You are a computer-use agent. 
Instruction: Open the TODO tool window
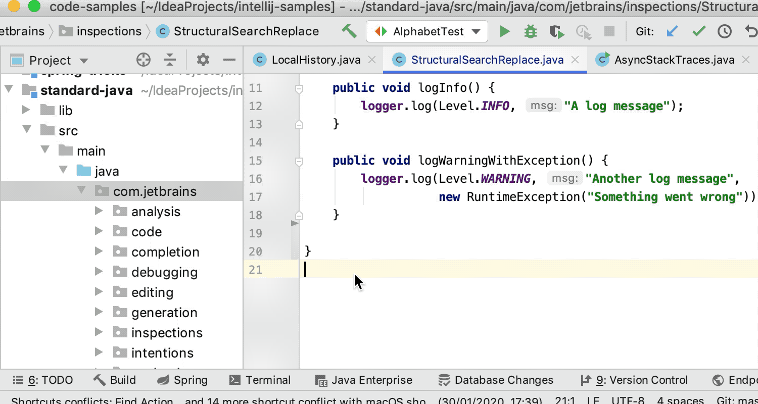(x=43, y=380)
